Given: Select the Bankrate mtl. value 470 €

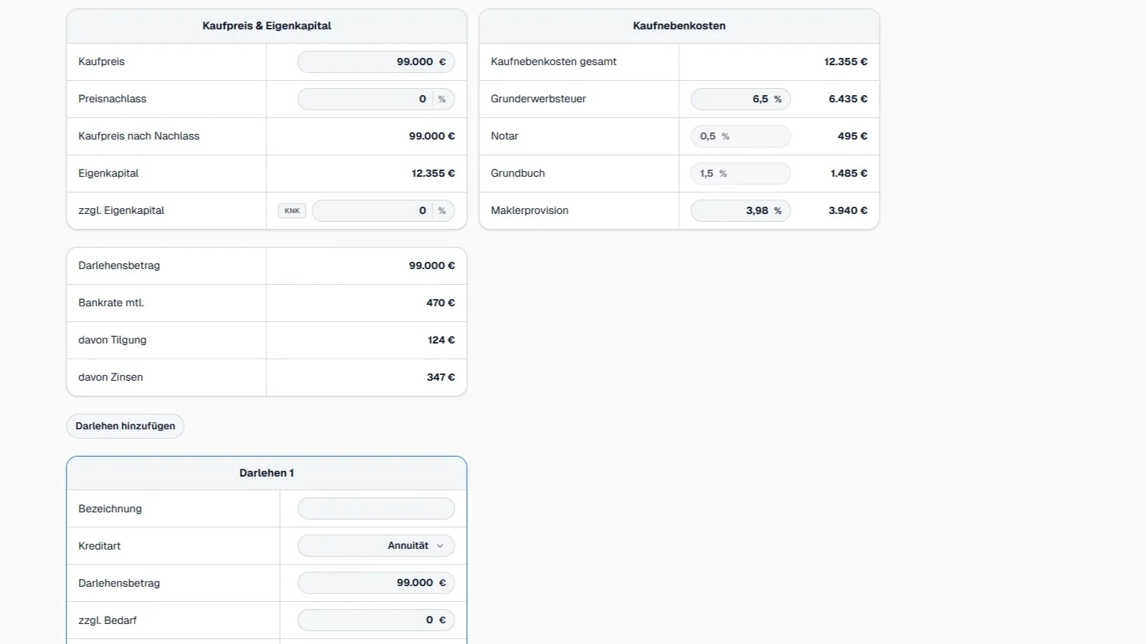Looking at the screenshot, I should pos(440,303).
